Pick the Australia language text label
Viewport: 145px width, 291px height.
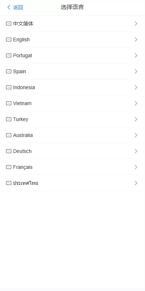click(23, 135)
